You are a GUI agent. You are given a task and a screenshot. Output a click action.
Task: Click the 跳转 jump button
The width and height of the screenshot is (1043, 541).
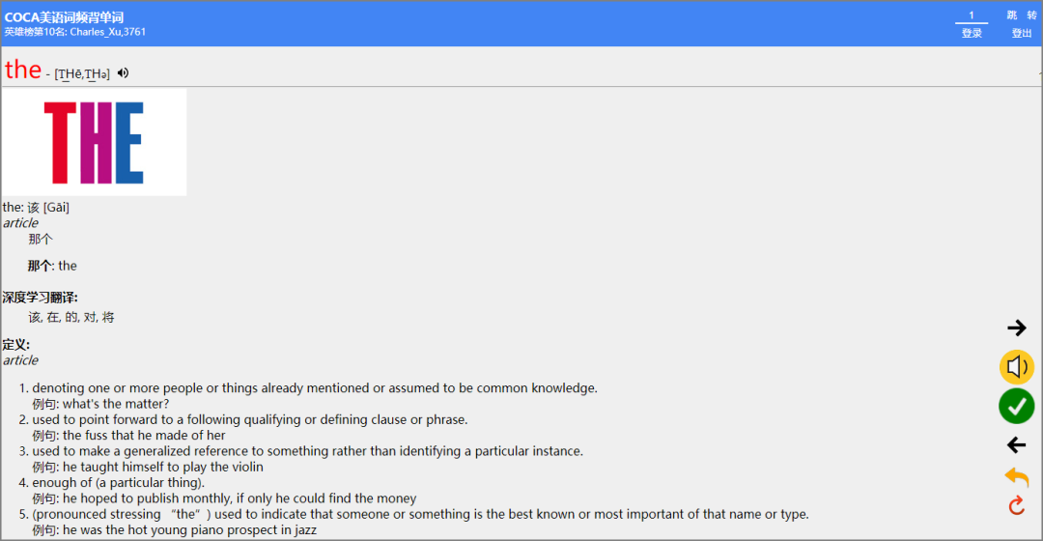(x=1022, y=15)
